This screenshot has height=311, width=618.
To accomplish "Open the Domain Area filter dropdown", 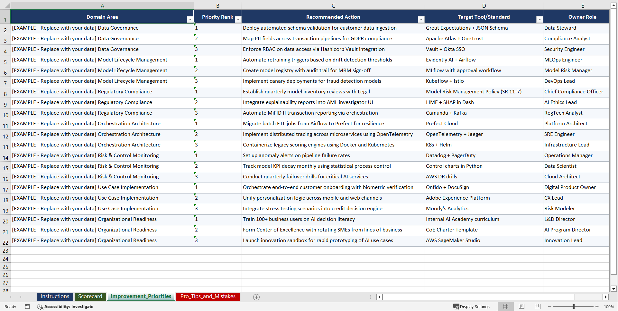I will [x=190, y=19].
